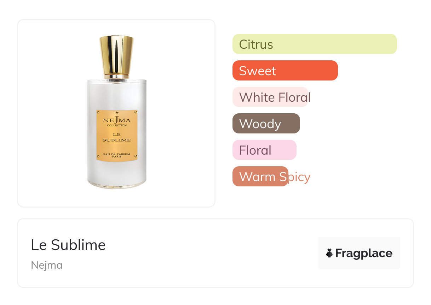Viewport: 431px width, 305px height.
Task: Click the Eau de Parfum Paris label text
Action: pyautogui.click(x=117, y=155)
